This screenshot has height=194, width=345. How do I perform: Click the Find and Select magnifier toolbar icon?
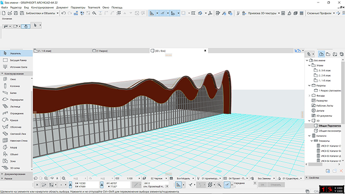point(94,13)
